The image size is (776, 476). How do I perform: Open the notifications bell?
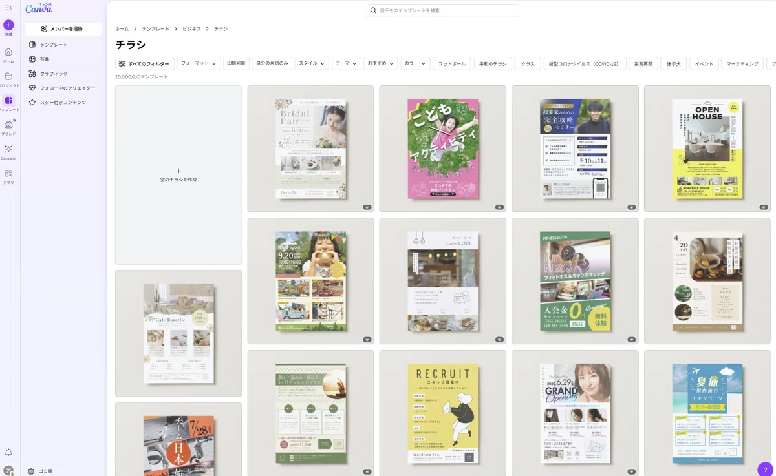tap(8, 453)
